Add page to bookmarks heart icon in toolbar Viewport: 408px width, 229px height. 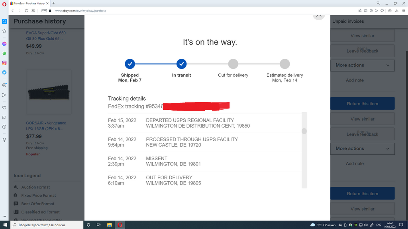pos(382,11)
